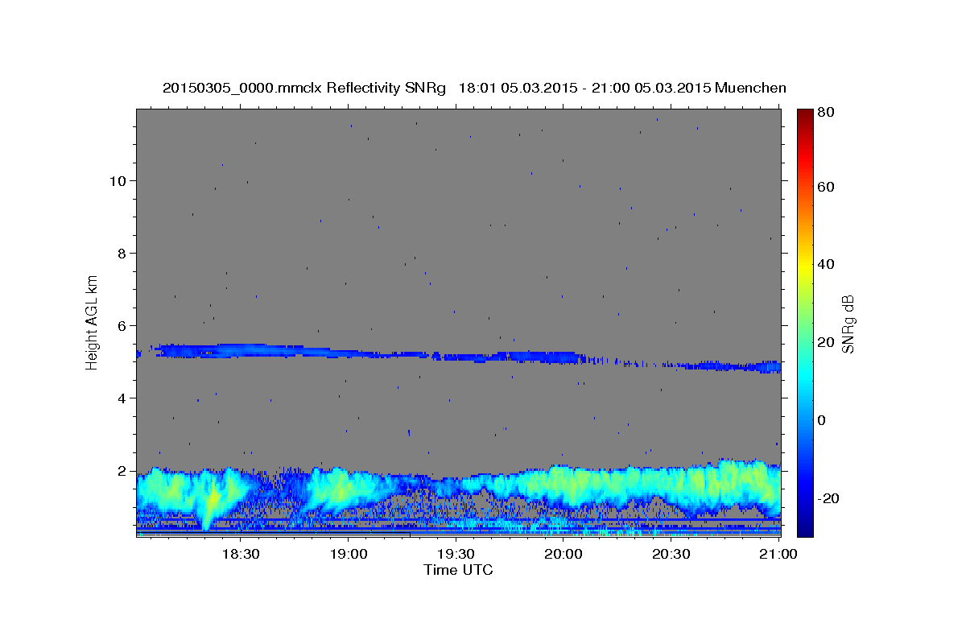Image resolution: width=966 pixels, height=644 pixels.
Task: Click the plot title text
Action: coord(474,88)
